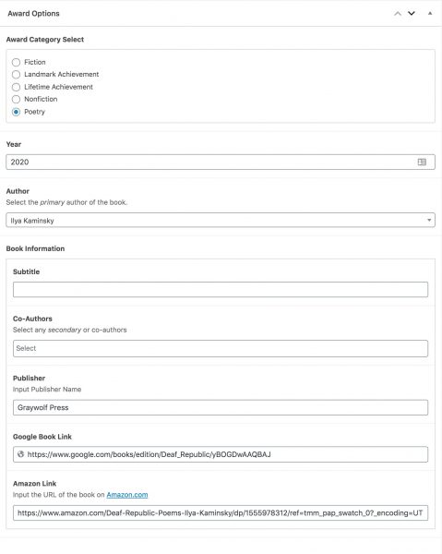Open the Amazon.com link

point(127,495)
